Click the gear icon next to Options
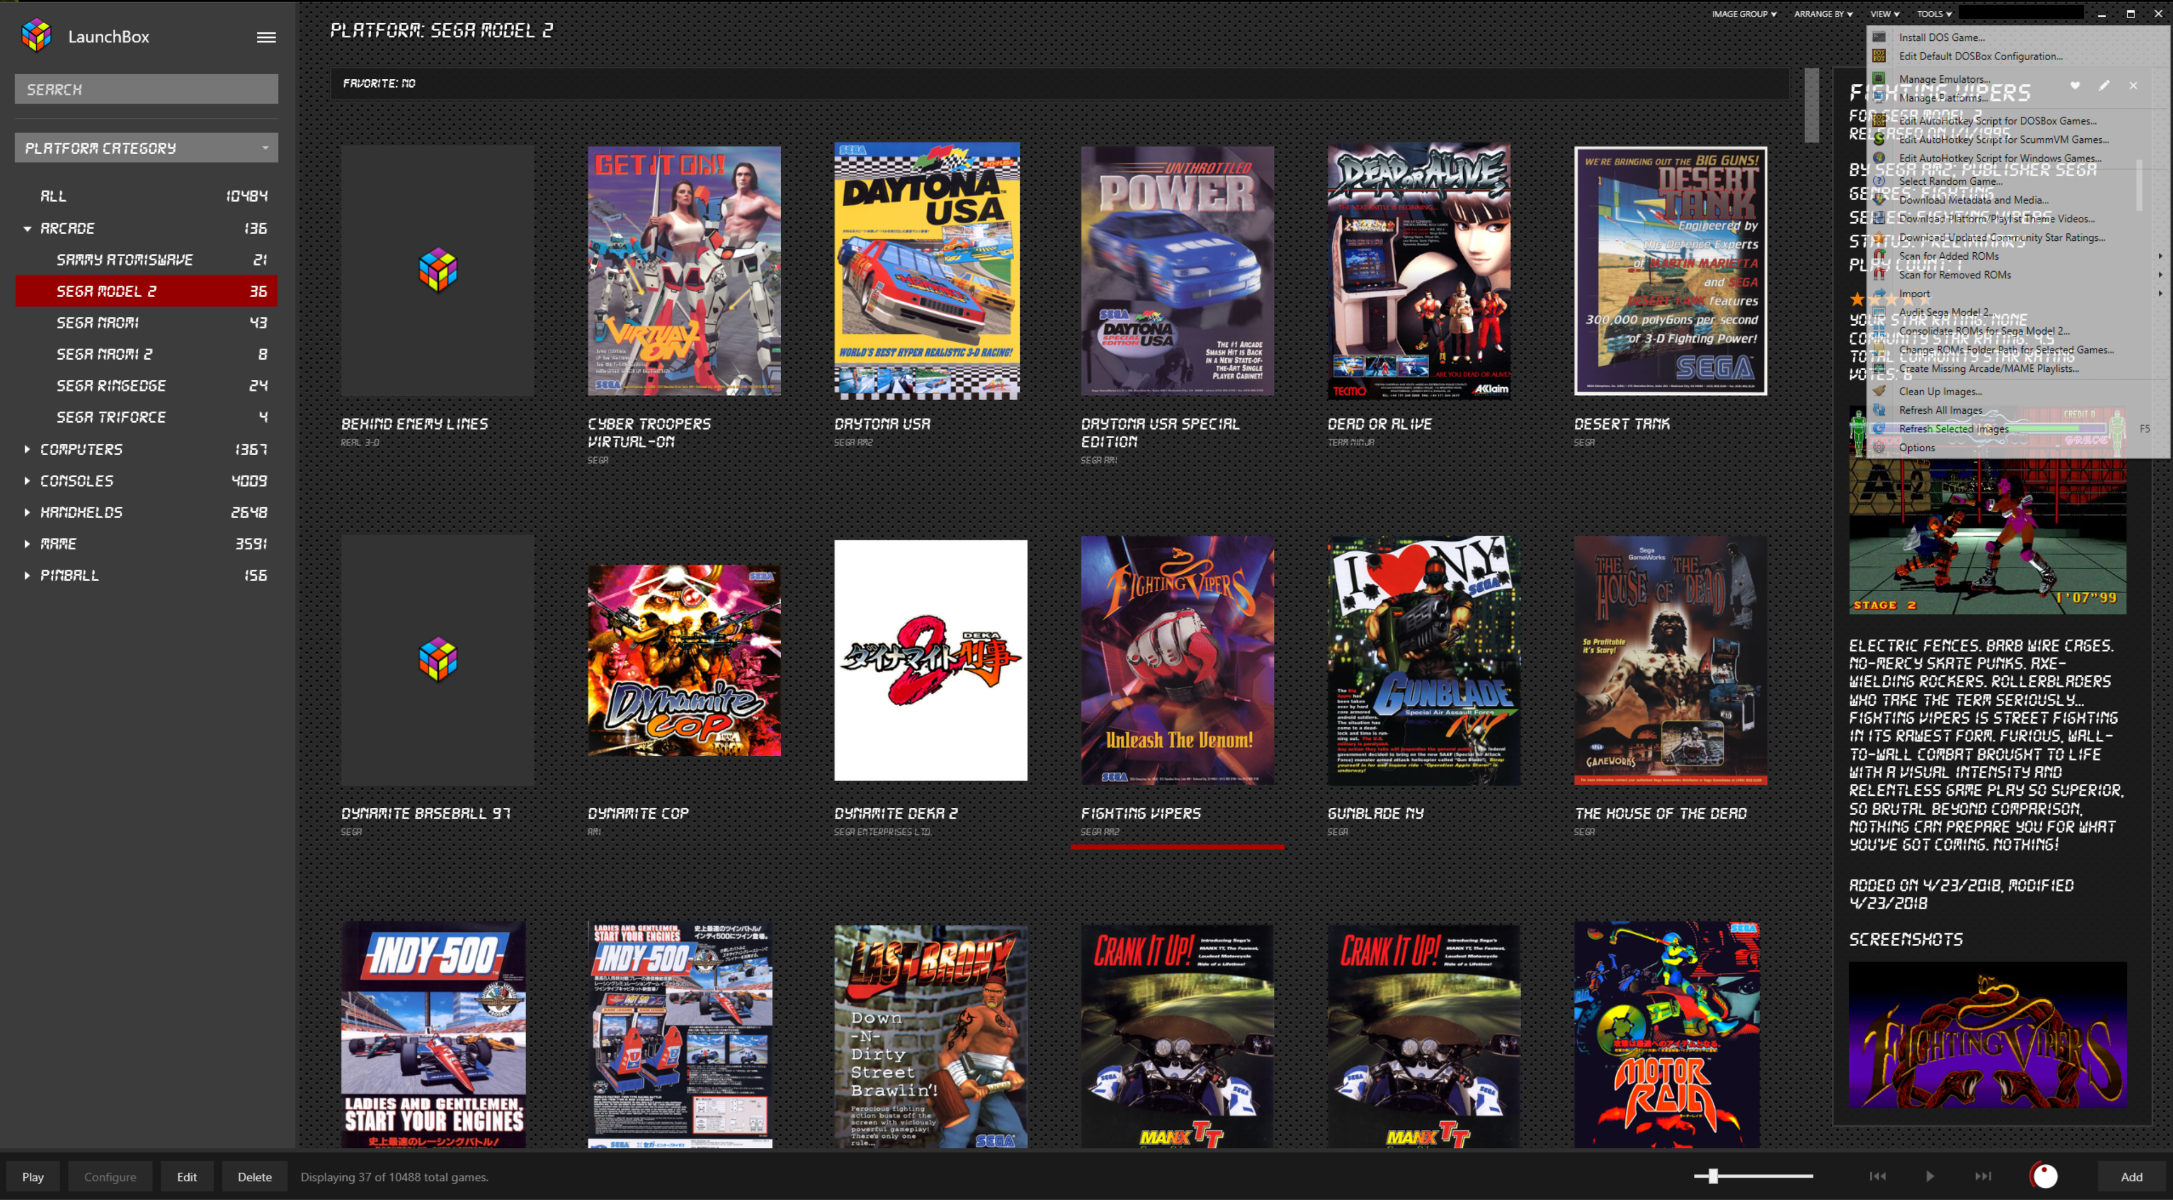 (1879, 448)
